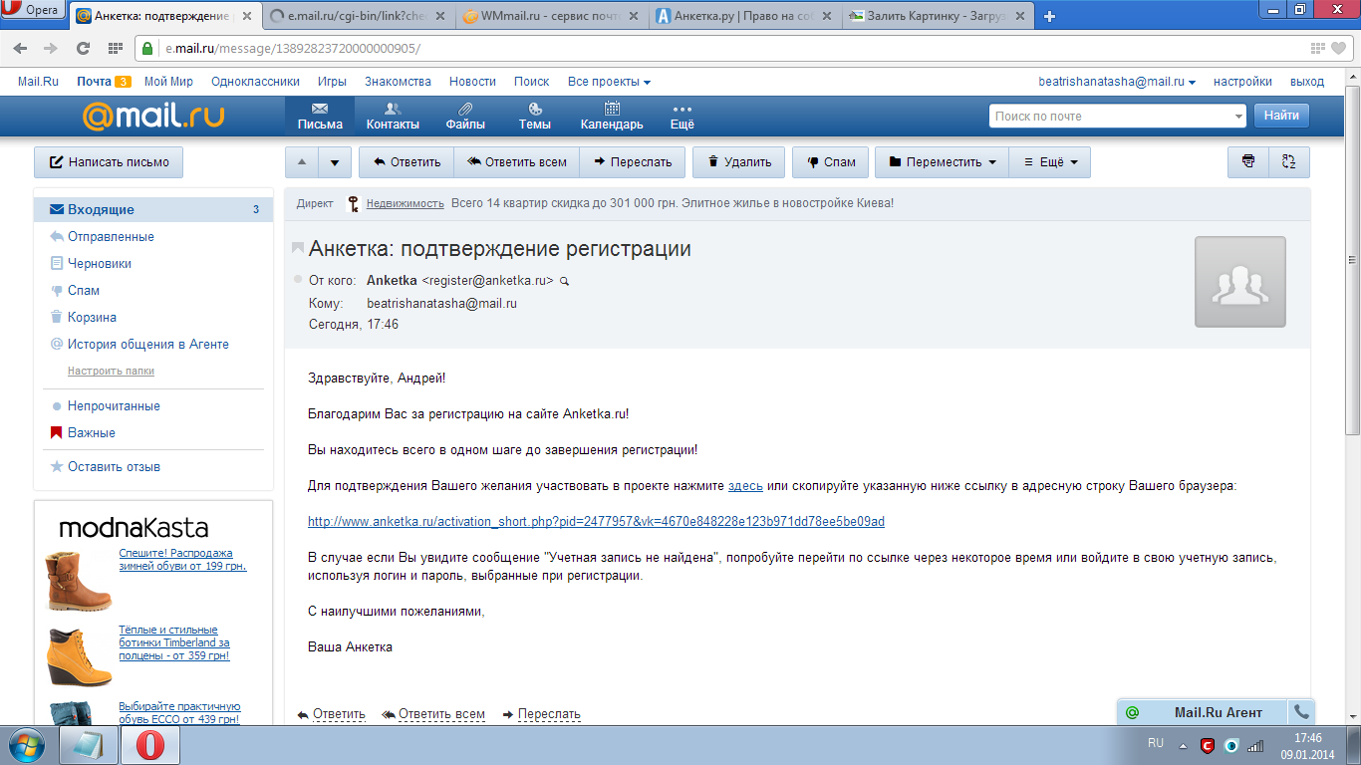Click Написать письмо button
1361x765 pixels.
coord(109,162)
